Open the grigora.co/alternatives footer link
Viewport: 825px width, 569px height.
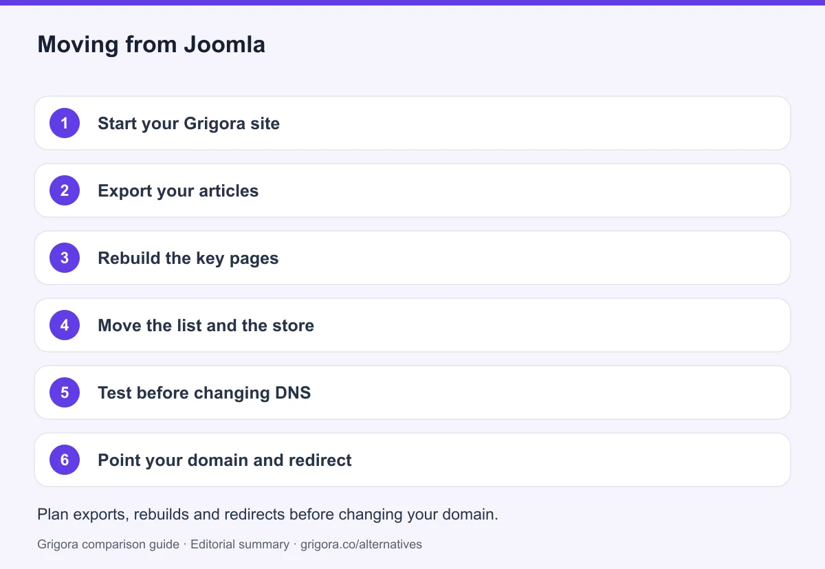tap(362, 544)
